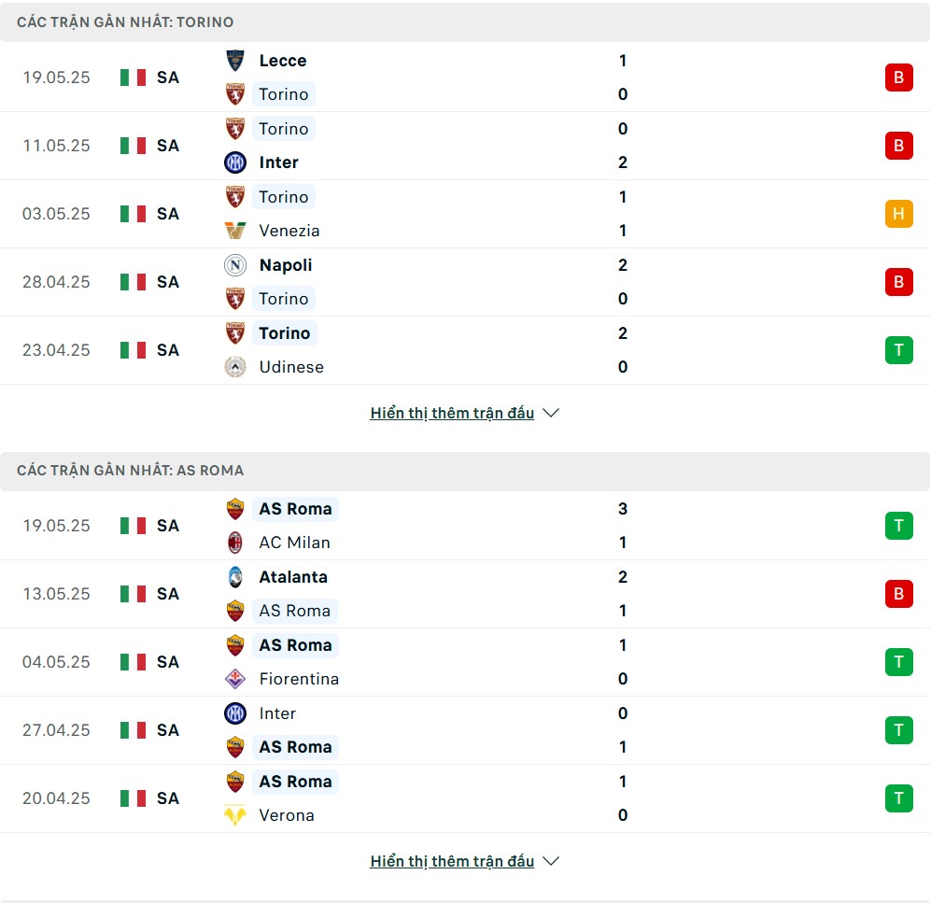Click the red B badge for Lecce–Torino
Image resolution: width=931 pixels, height=903 pixels.
coord(898,78)
